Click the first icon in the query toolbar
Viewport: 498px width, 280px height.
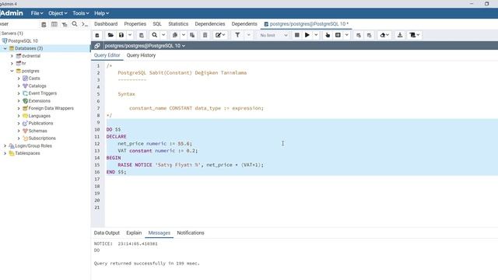point(97,35)
